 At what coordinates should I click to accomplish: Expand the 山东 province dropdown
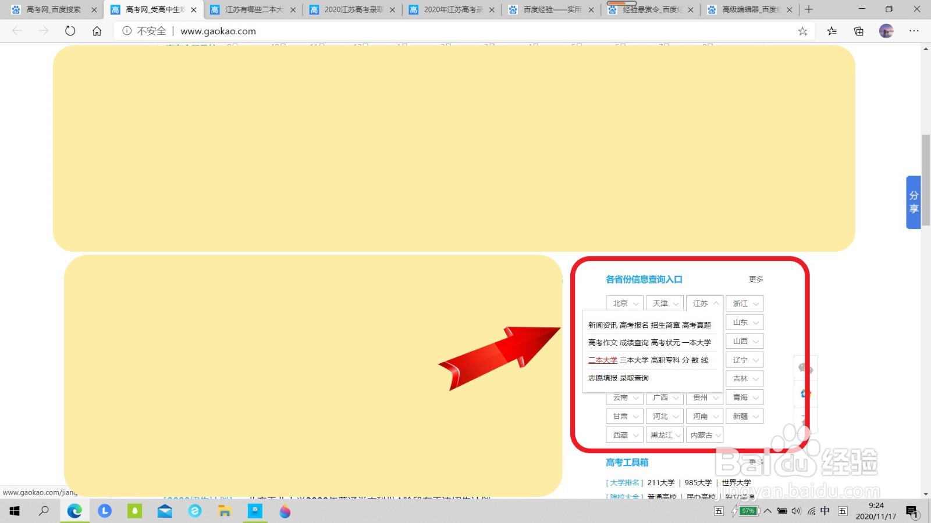pos(745,323)
